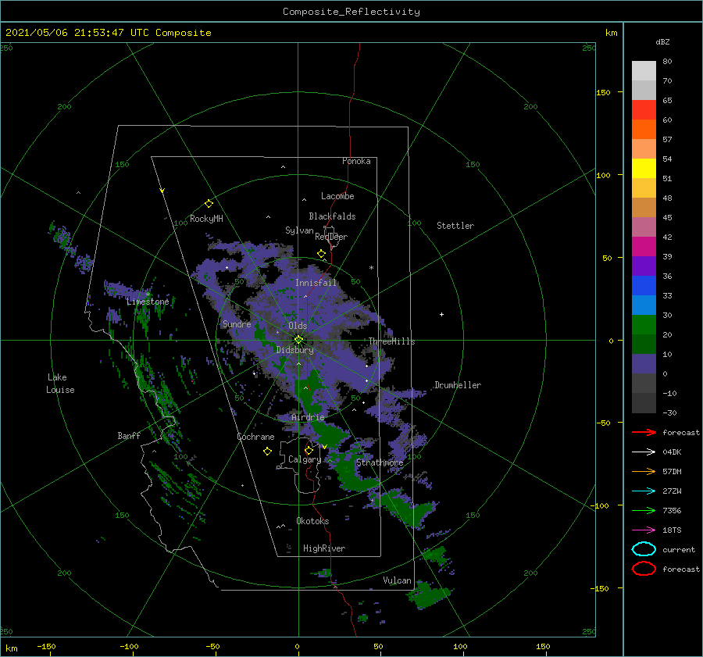Image resolution: width=703 pixels, height=657 pixels.
Task: Pick the red 60-65 dBZ color band
Action: pyautogui.click(x=644, y=110)
